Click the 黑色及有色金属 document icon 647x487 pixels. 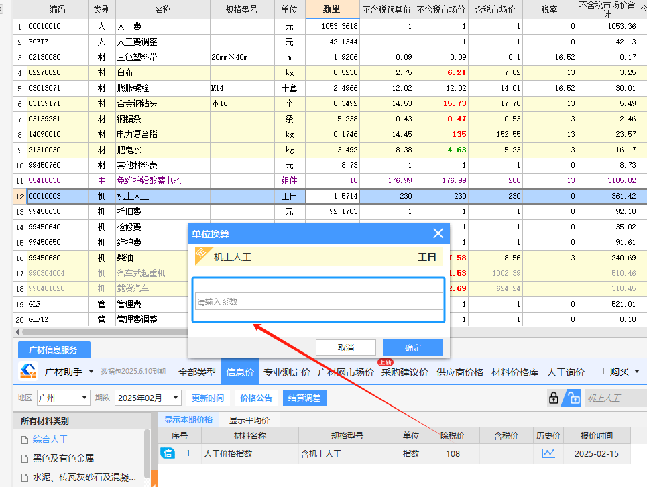[x=25, y=459]
